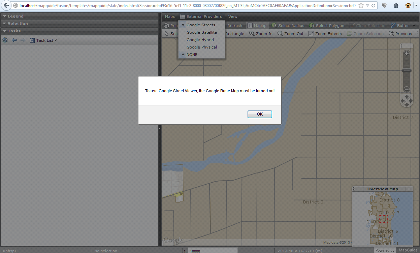Collapse the Selection panel

click(79, 24)
